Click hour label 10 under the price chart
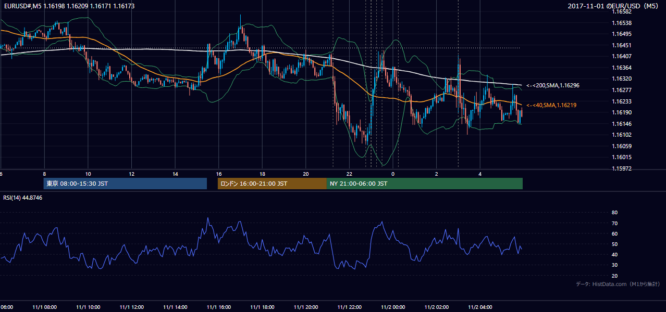Image resolution: width=666 pixels, height=312 pixels. [88, 174]
